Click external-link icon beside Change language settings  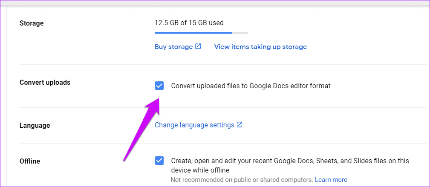click(240, 125)
